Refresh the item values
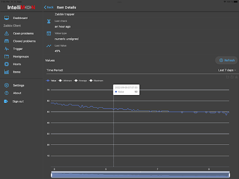Viewport: 239px width, 179px height. pyautogui.click(x=226, y=60)
